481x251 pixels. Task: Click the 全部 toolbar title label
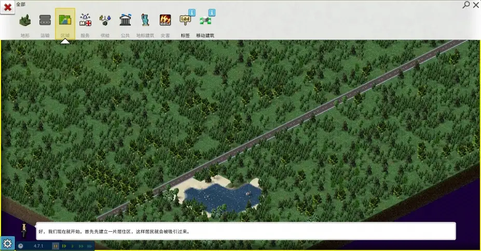(21, 4)
